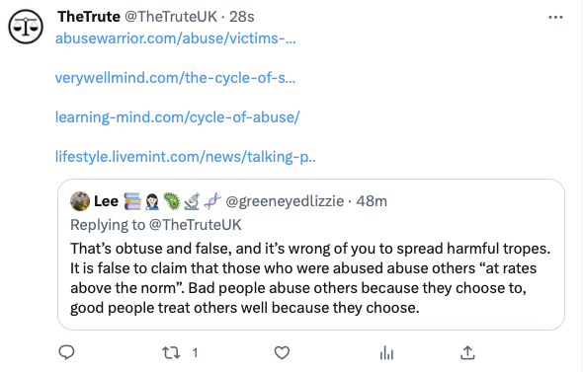Click Lee display name in quoted tweet

click(106, 201)
